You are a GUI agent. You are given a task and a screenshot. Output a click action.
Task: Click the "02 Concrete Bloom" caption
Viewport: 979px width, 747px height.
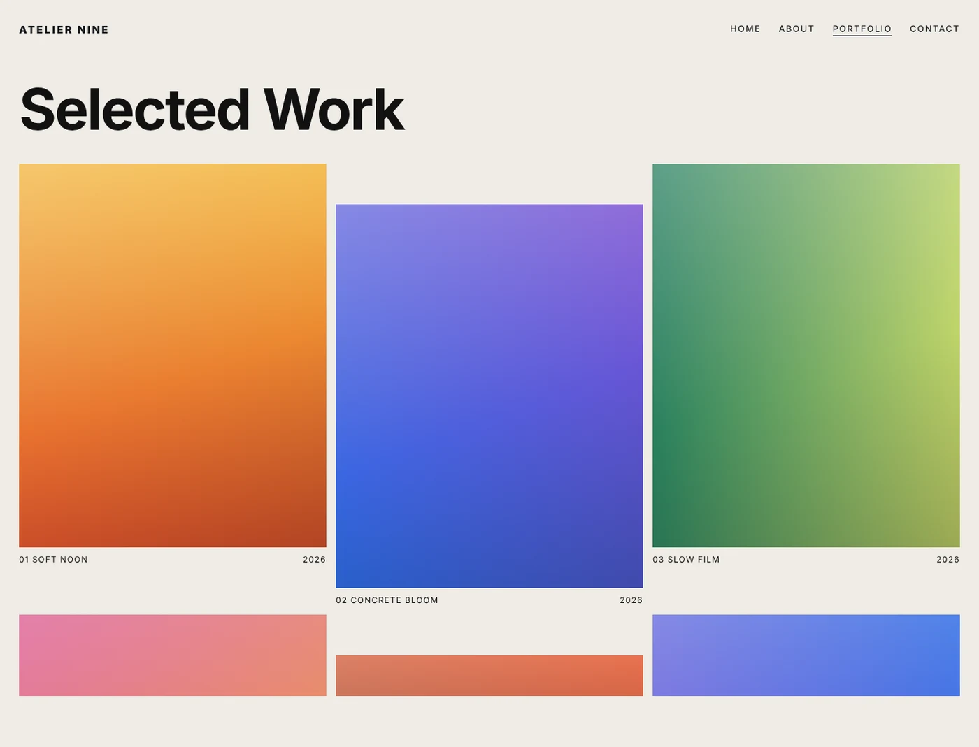tap(387, 600)
